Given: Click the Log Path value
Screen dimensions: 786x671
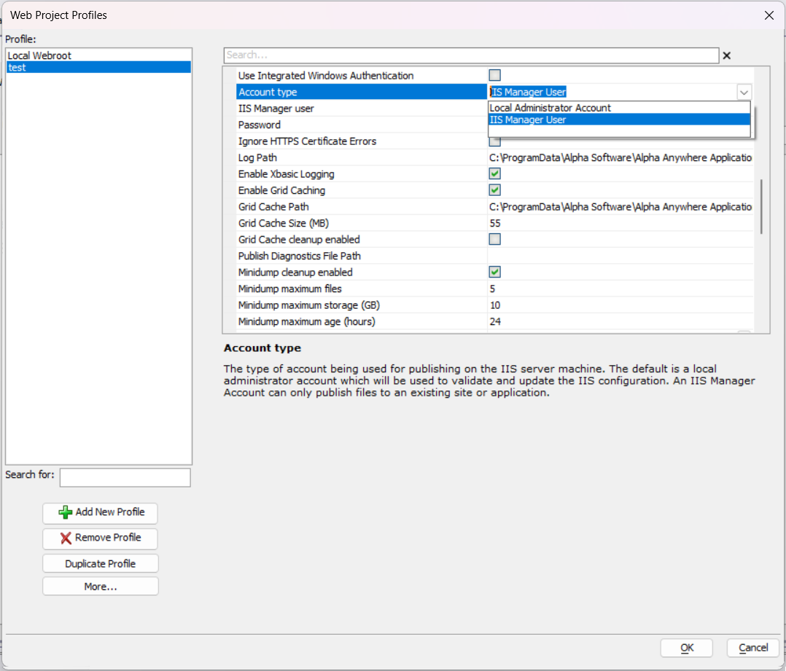Looking at the screenshot, I should [620, 158].
